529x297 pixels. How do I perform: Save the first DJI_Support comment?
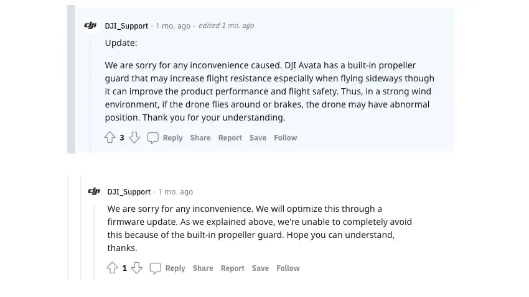tap(258, 138)
